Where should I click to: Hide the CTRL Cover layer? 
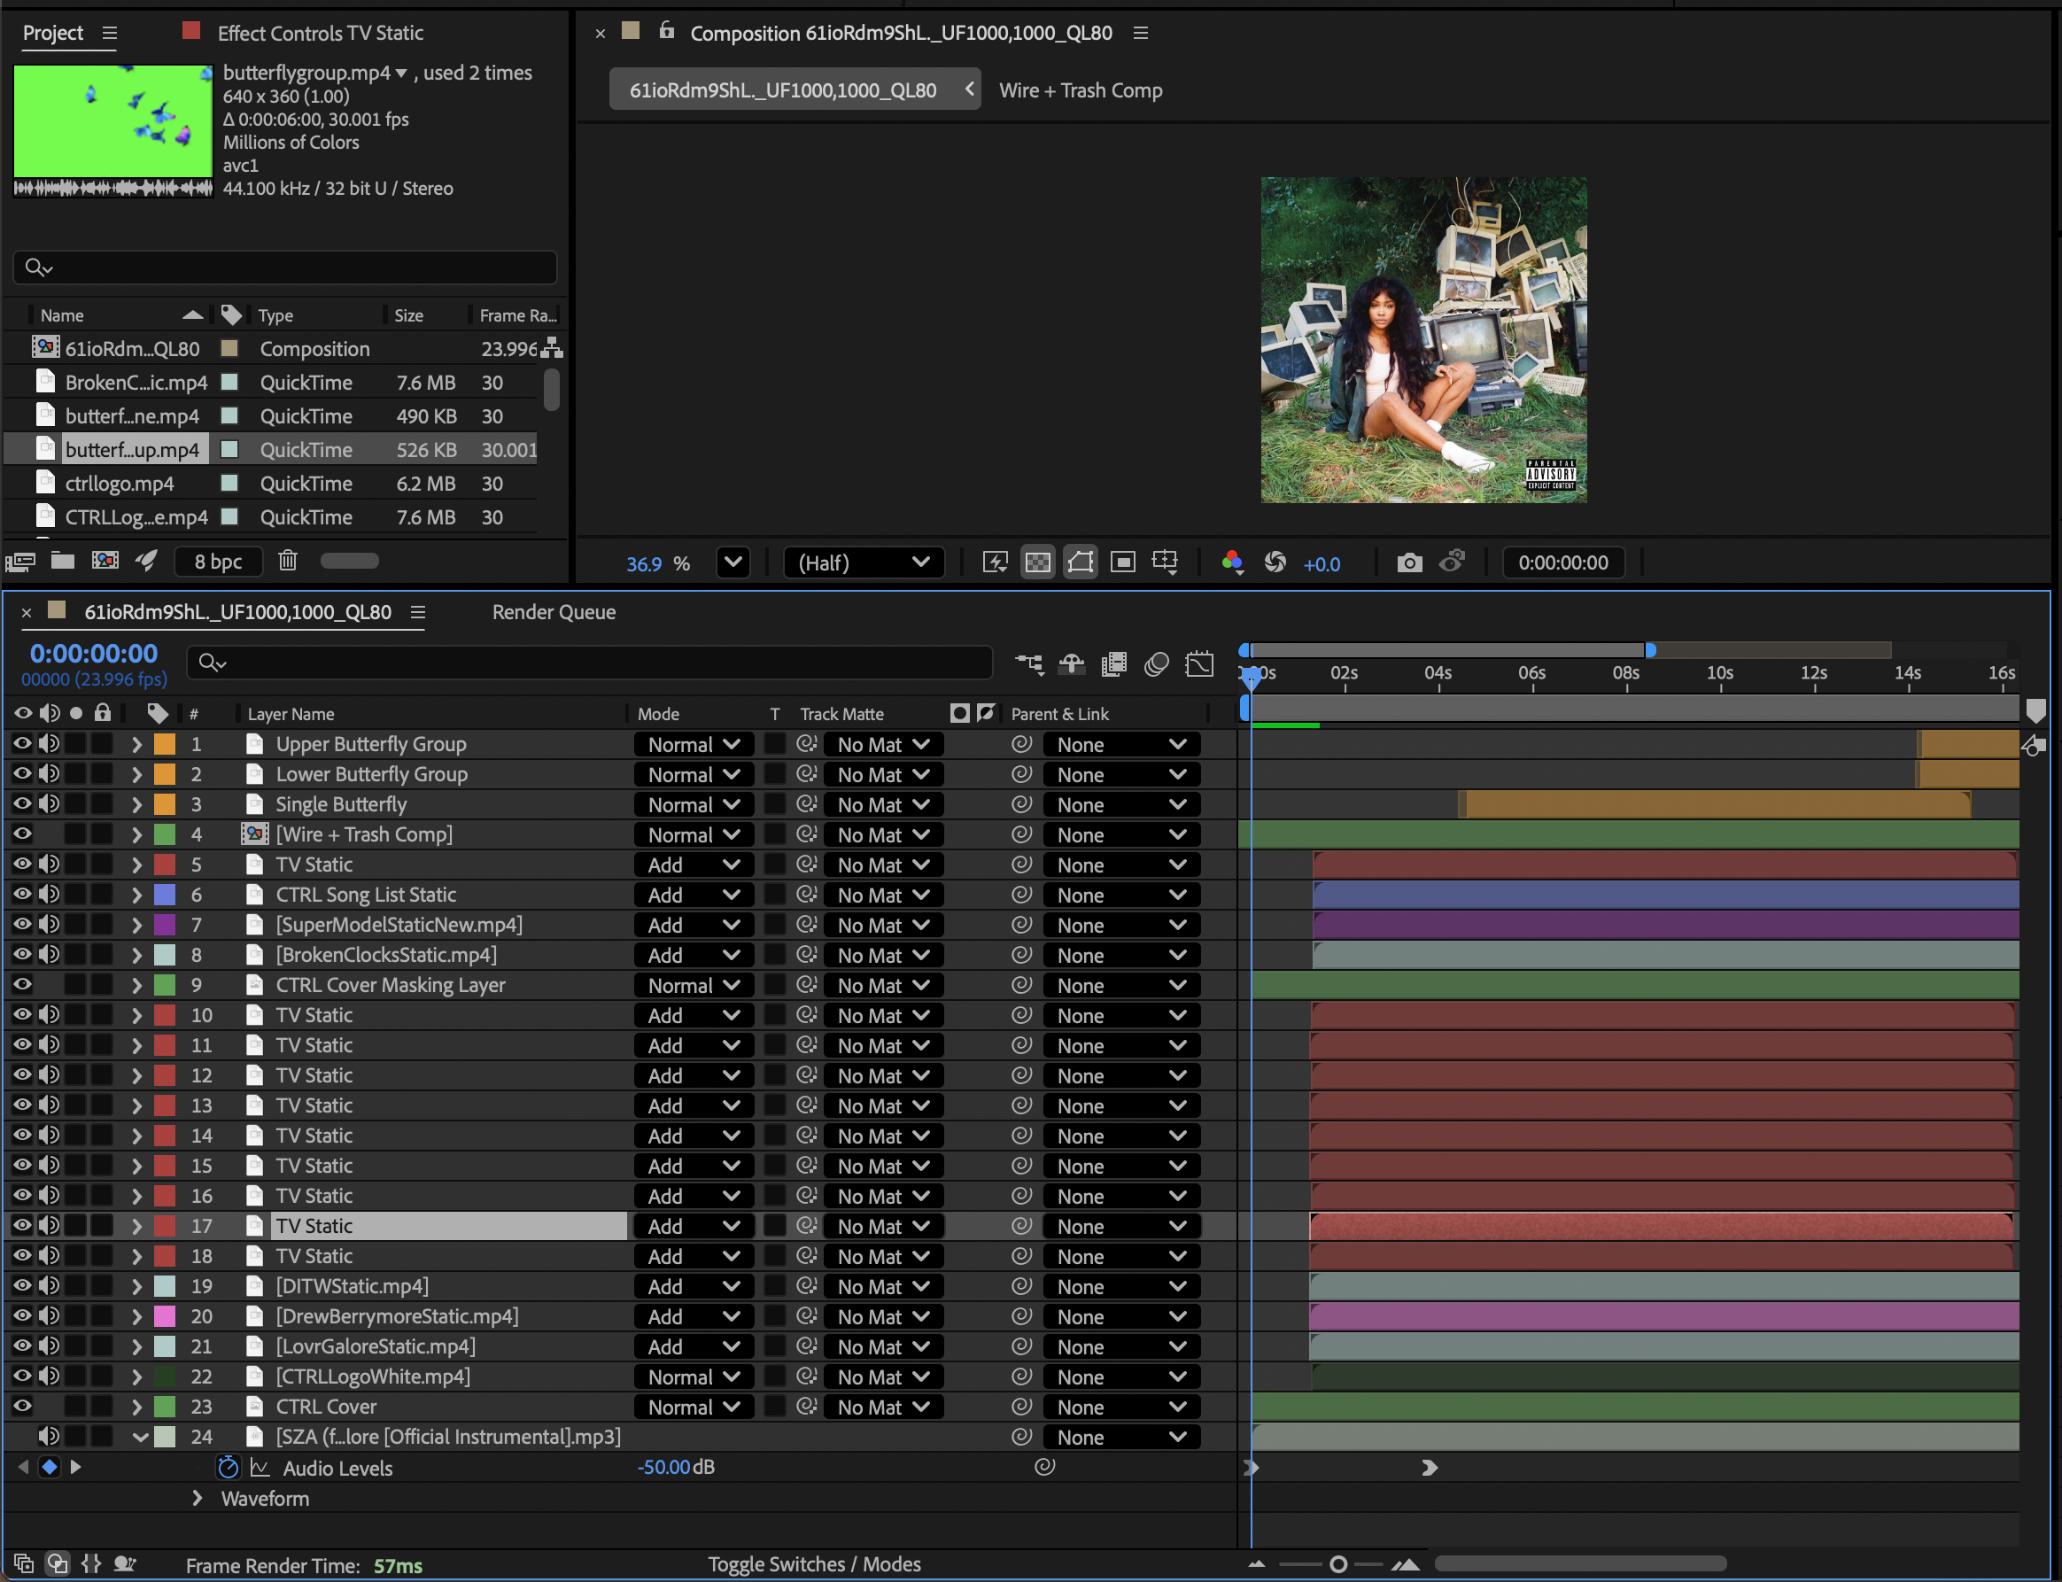coord(21,1407)
